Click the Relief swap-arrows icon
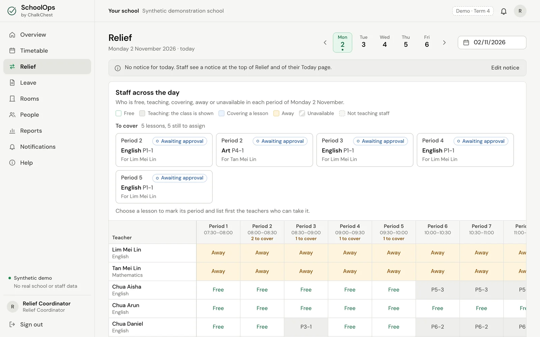Screen dimensions: 540x337 [x=12, y=67]
